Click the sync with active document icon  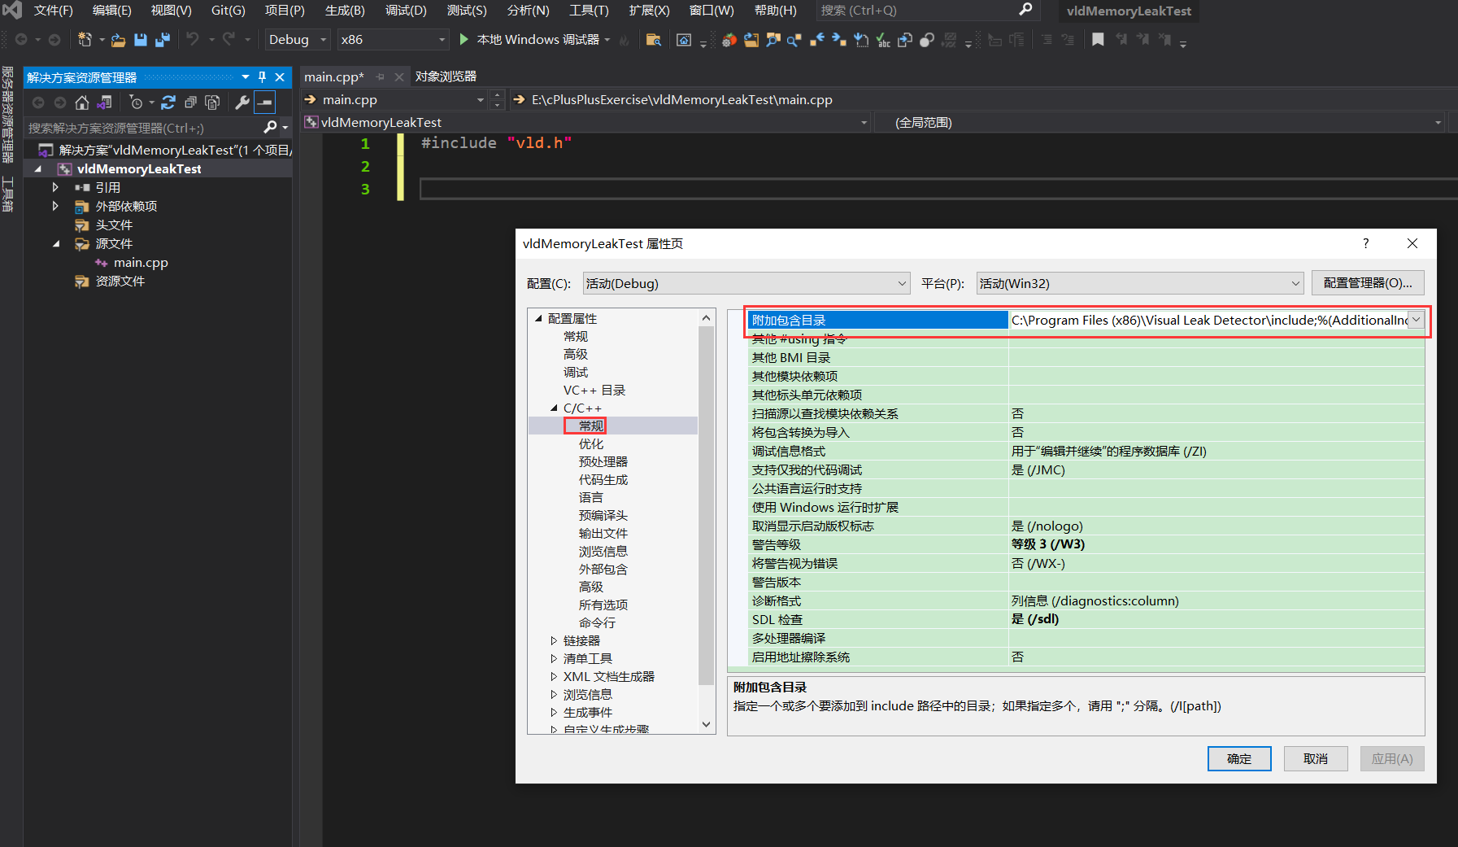tap(105, 102)
